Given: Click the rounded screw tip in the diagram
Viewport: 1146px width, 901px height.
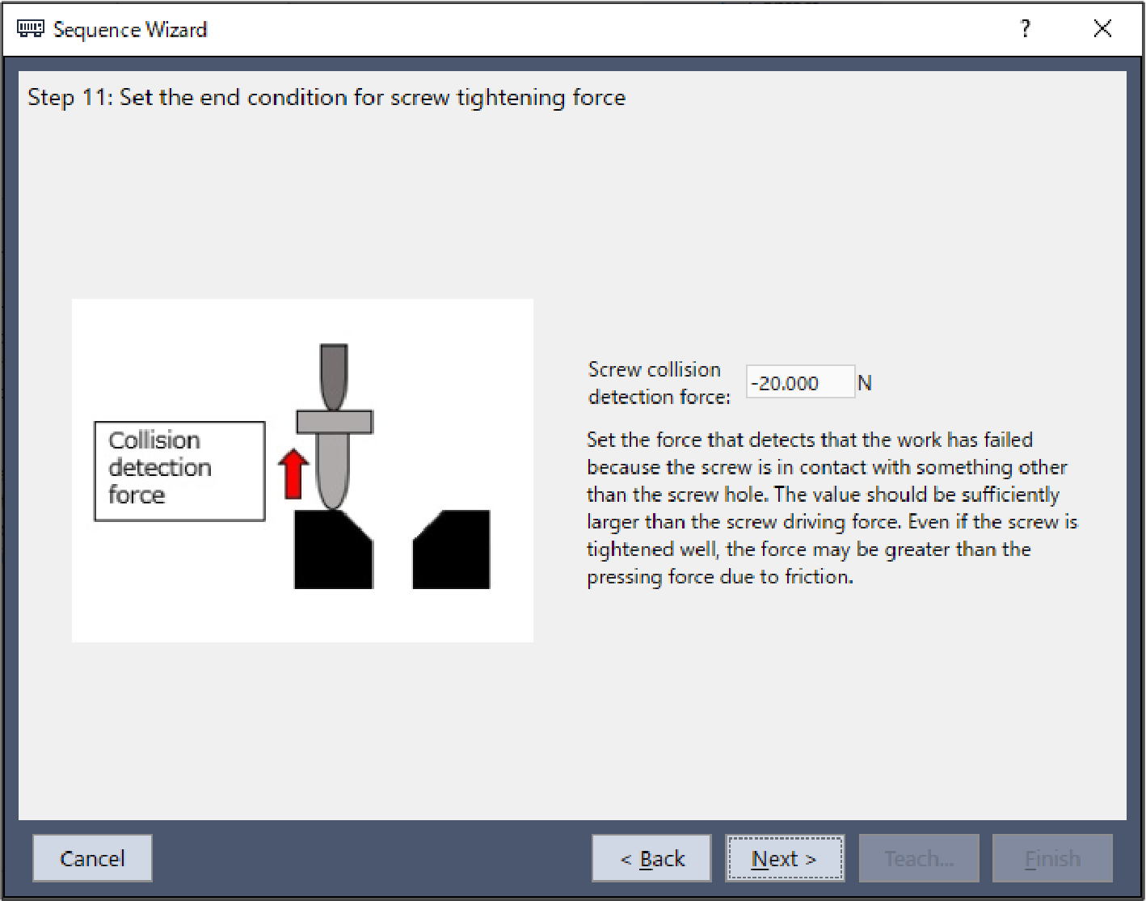Looking at the screenshot, I should click(333, 477).
